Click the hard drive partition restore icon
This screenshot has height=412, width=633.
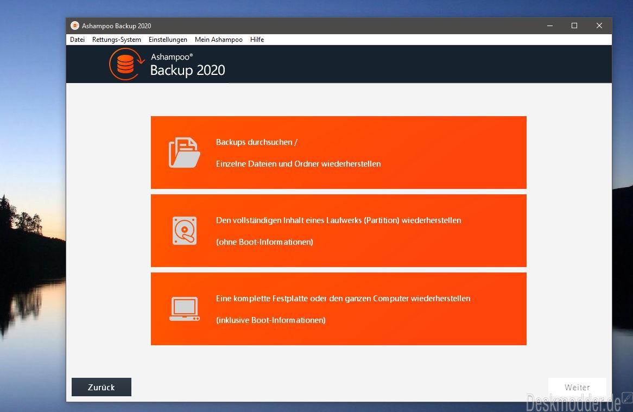[185, 231]
